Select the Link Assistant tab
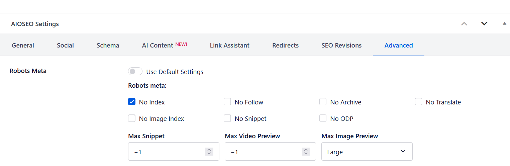This screenshot has width=510, height=166. tap(229, 45)
